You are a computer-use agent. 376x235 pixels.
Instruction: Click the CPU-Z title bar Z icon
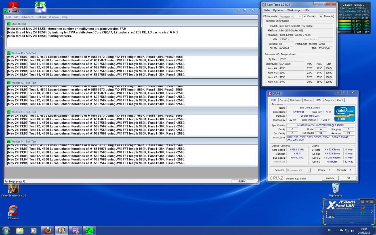(270, 93)
